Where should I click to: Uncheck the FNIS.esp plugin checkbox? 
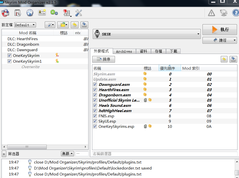click(x=95, y=116)
